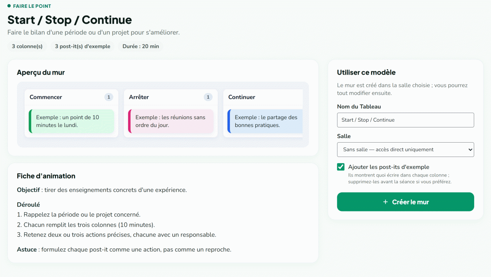The width and height of the screenshot is (491, 277).
Task: Click the Nom du Tableau input field
Action: [405, 120]
